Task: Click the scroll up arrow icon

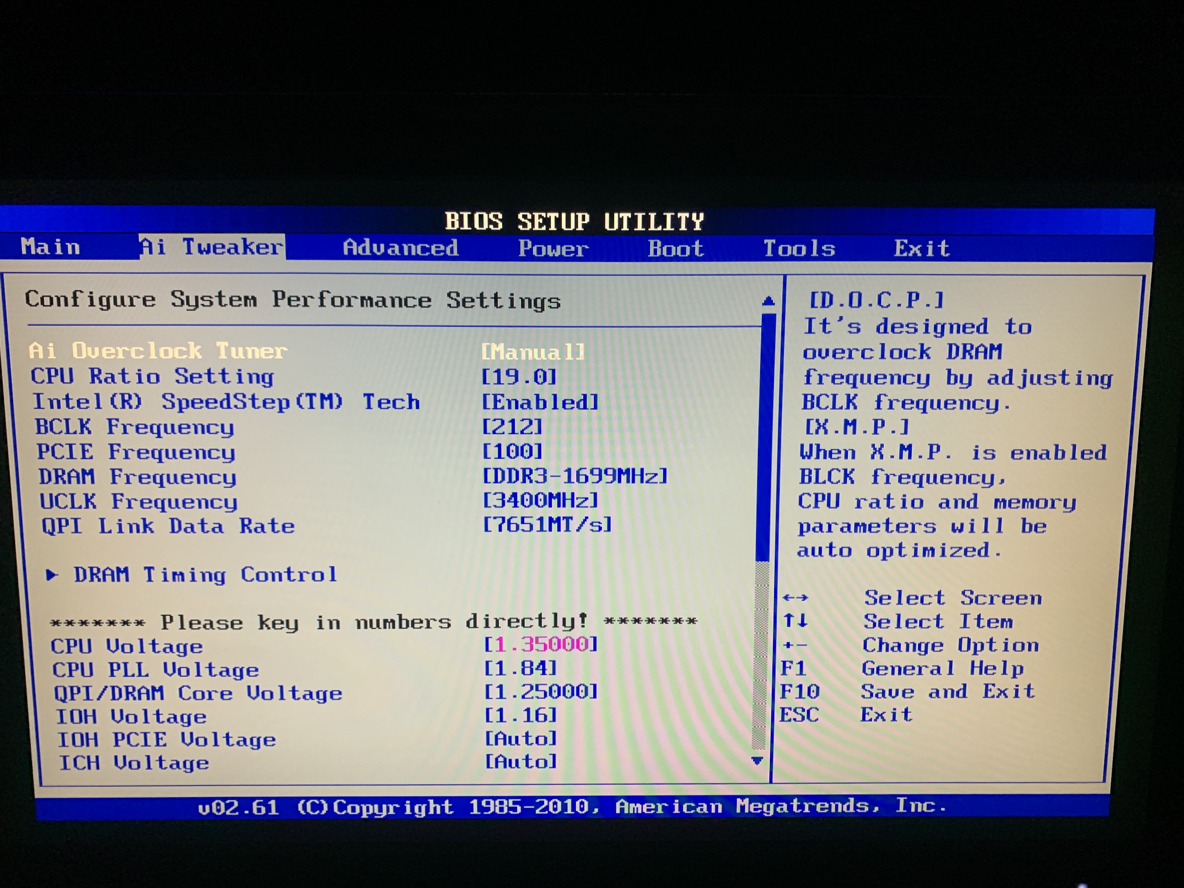Action: (768, 301)
